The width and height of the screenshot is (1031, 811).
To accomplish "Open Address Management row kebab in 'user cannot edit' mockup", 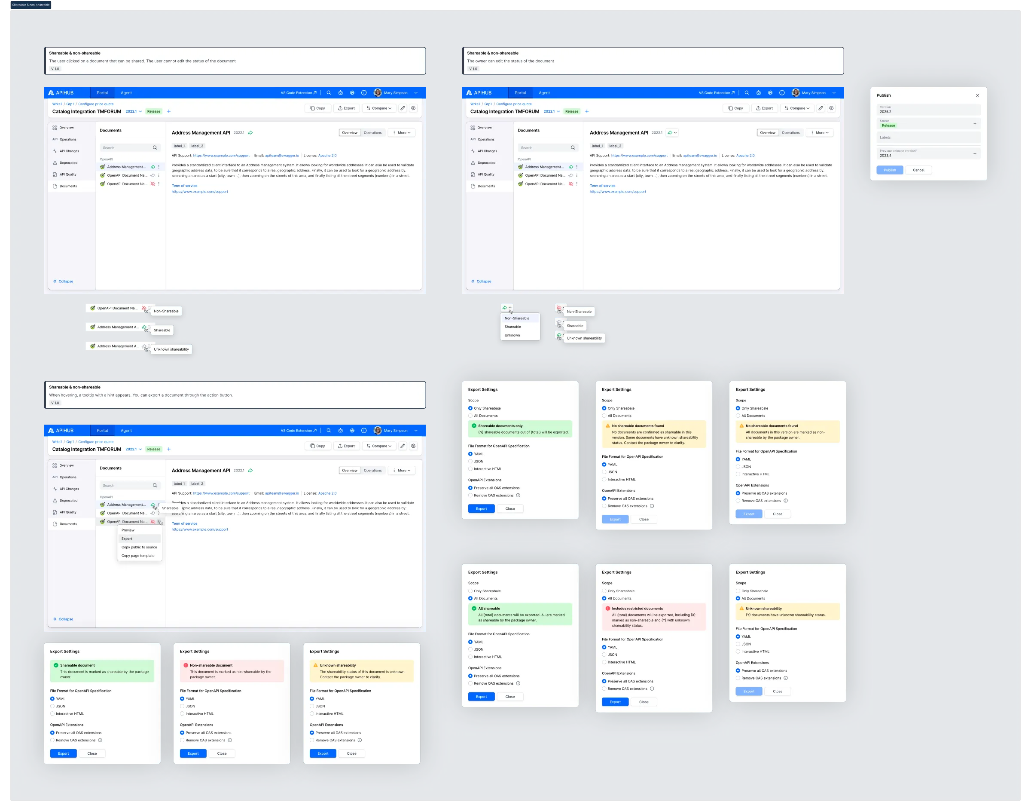I will point(159,167).
